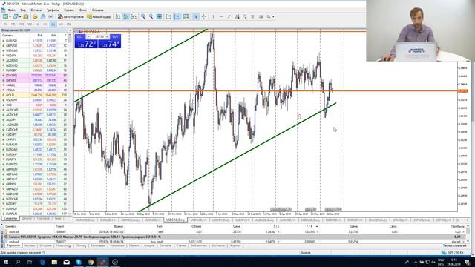The width and height of the screenshot is (475, 267).
Task: Open the Файл menu
Action: 12,10
